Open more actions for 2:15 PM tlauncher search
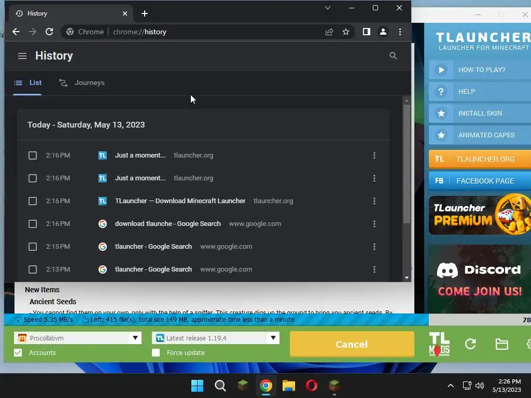The width and height of the screenshot is (531, 398). click(374, 246)
